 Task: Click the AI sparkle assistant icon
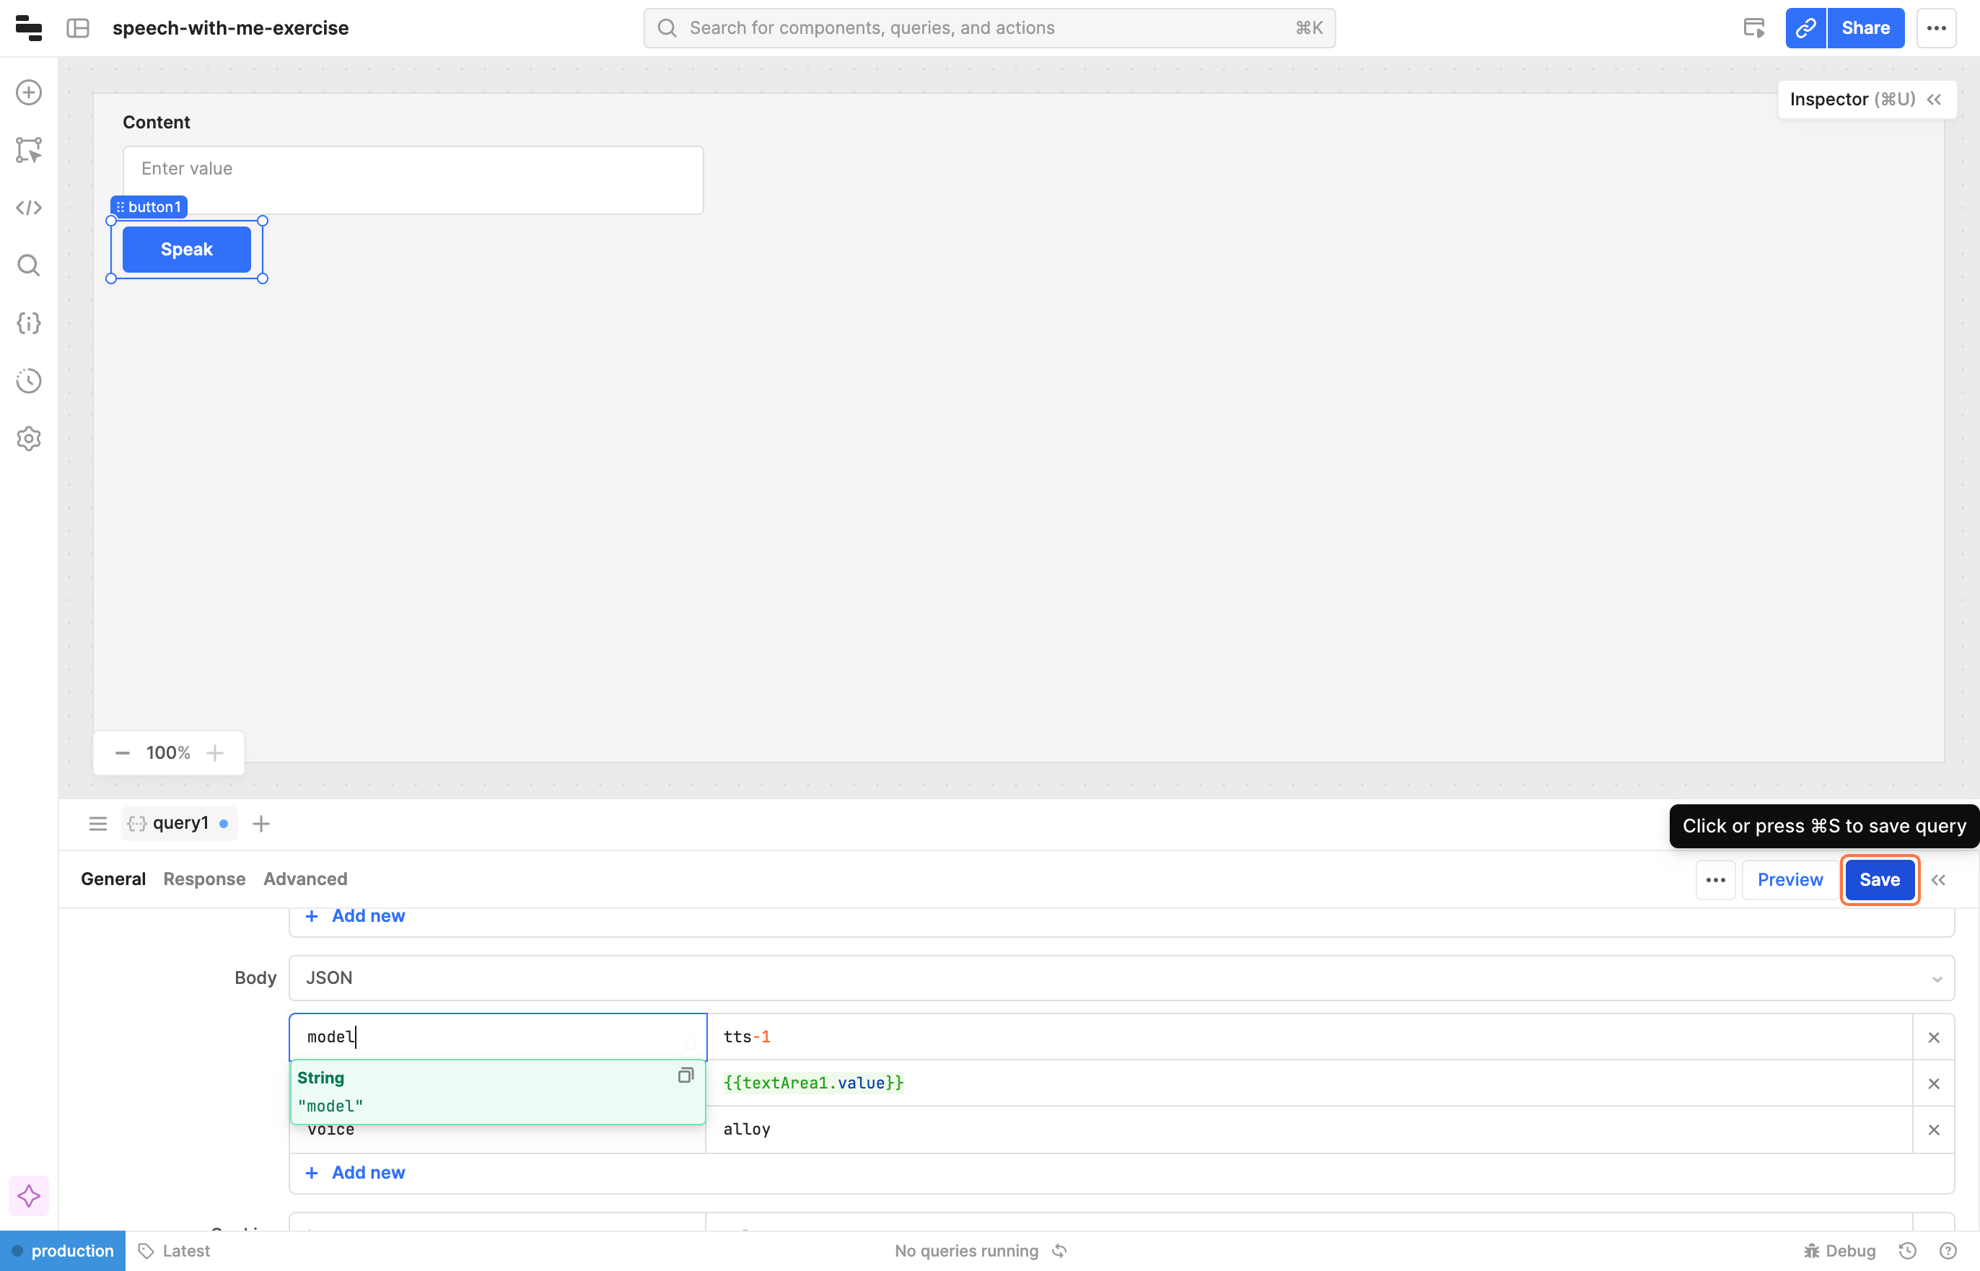tap(29, 1196)
